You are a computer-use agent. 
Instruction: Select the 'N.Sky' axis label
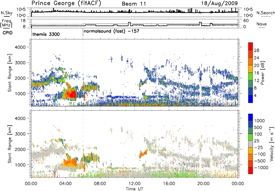tap(7, 13)
